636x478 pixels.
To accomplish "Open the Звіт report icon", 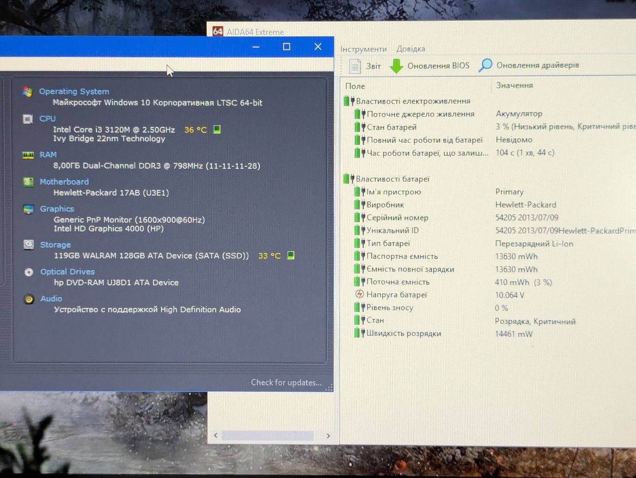I will [x=355, y=66].
